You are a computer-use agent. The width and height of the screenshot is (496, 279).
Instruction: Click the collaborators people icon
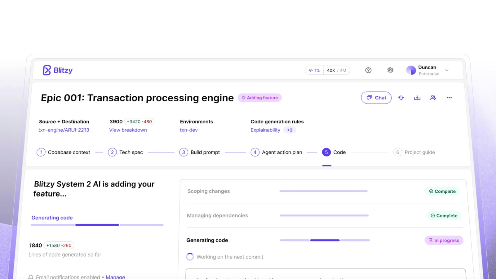433,98
